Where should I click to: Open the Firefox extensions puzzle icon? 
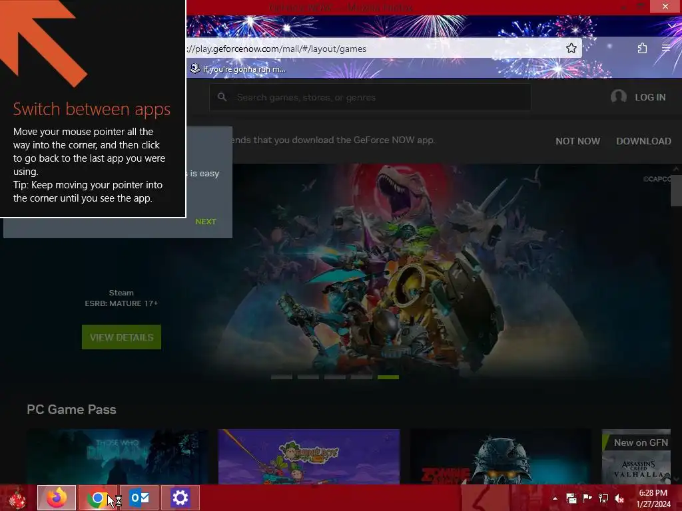click(x=642, y=48)
